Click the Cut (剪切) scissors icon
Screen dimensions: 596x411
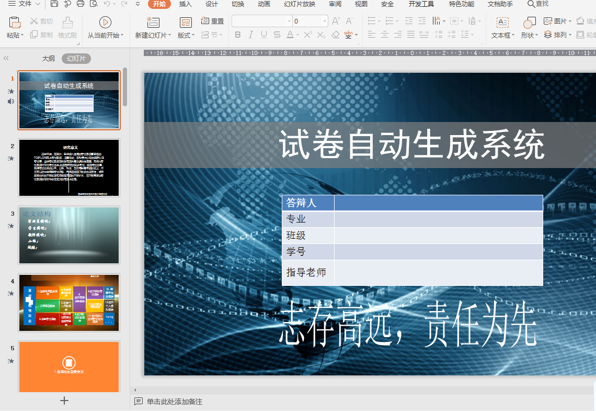pos(34,21)
